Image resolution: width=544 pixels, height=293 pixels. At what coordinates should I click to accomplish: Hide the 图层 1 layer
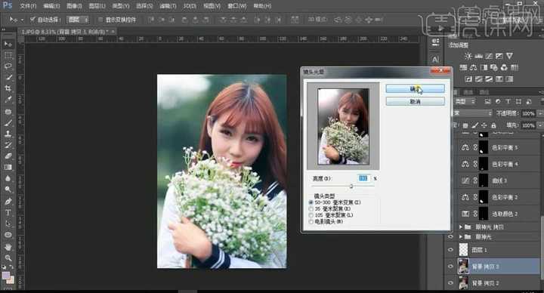pyautogui.click(x=450, y=250)
